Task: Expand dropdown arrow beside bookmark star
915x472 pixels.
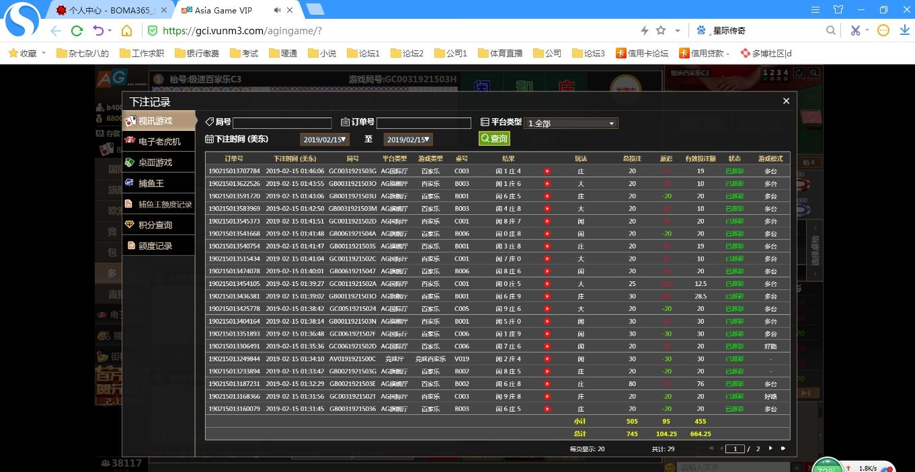Action: click(677, 31)
